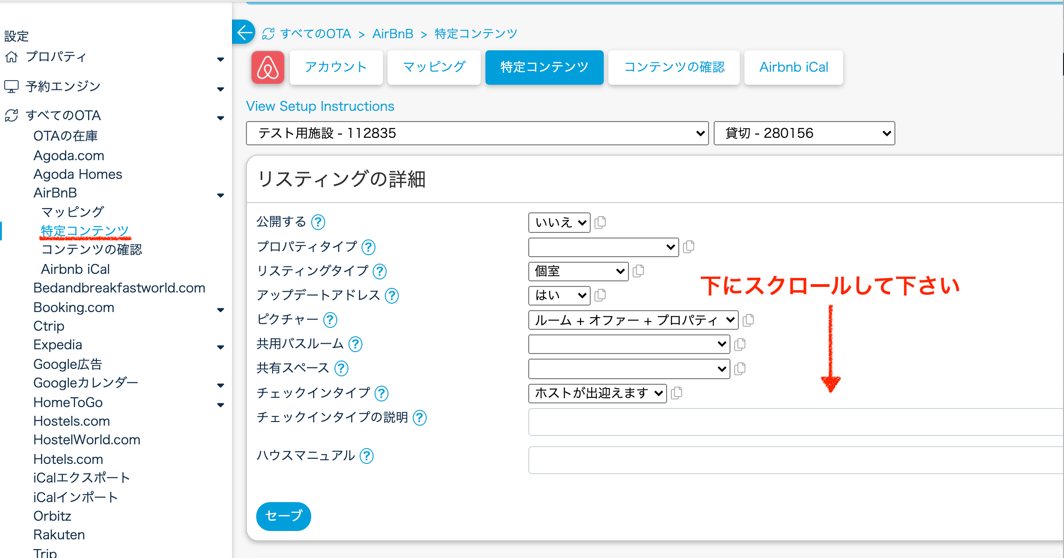Viewport: 1064px width, 558px height.
Task: Click copy icon beside チェックインタイプ dropdown
Action: click(x=677, y=393)
